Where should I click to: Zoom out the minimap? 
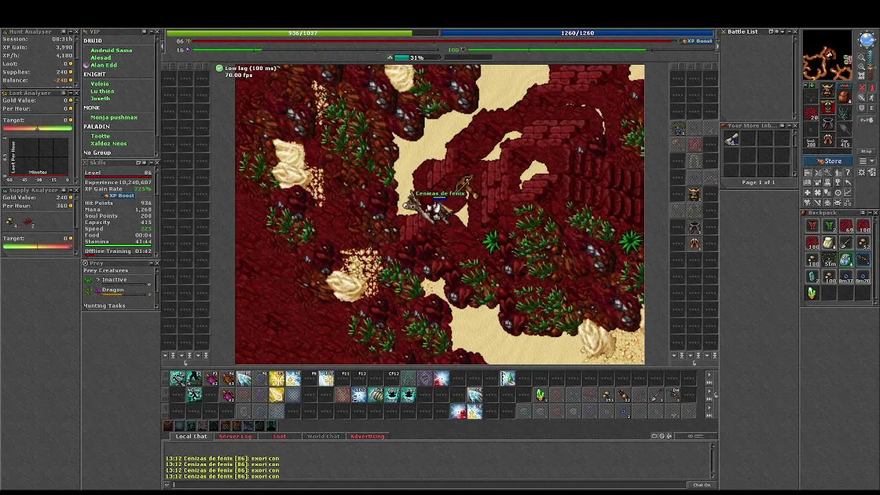(862, 58)
